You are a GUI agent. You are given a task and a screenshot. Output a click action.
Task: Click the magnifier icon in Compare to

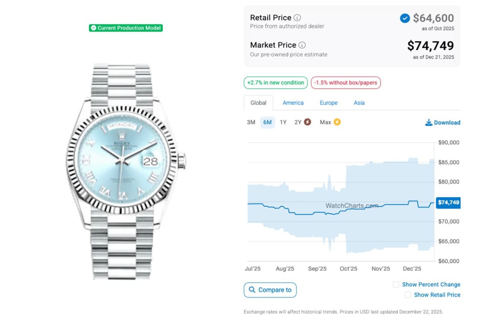[252, 290]
